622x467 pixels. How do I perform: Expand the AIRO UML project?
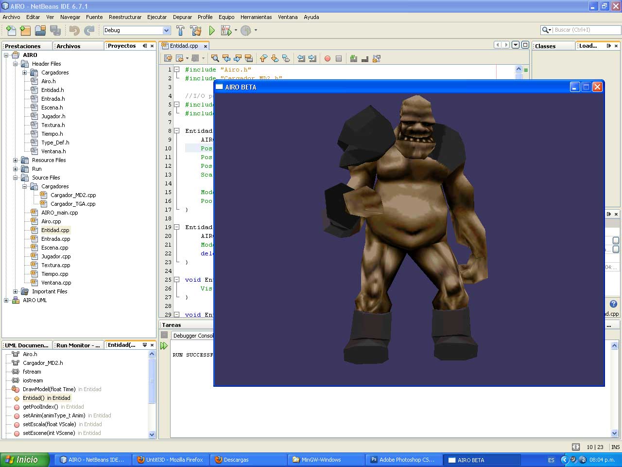tap(6, 300)
